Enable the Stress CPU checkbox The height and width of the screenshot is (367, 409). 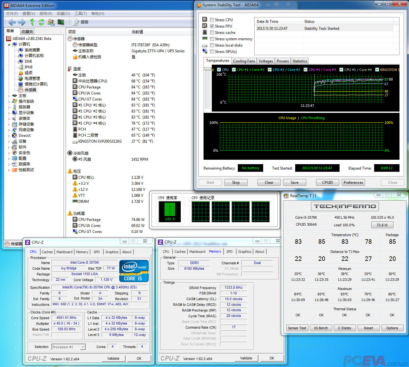212,20
